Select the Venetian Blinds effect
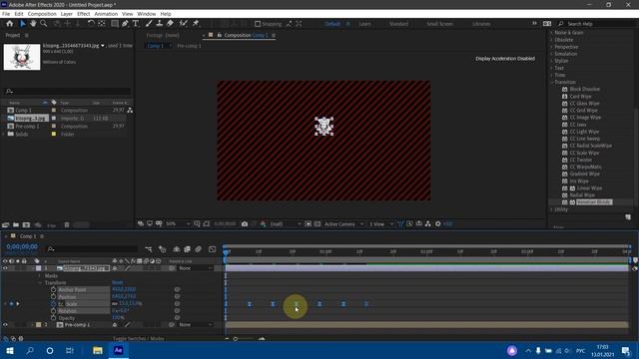 594,201
